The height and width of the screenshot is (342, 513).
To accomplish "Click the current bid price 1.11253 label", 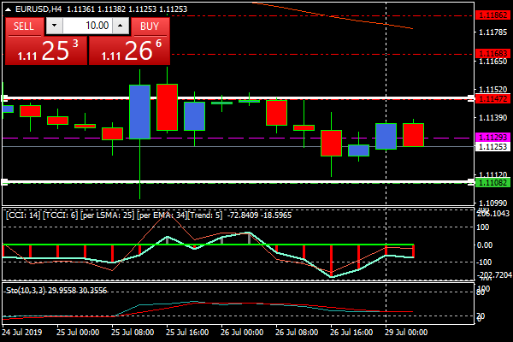I will [x=492, y=146].
